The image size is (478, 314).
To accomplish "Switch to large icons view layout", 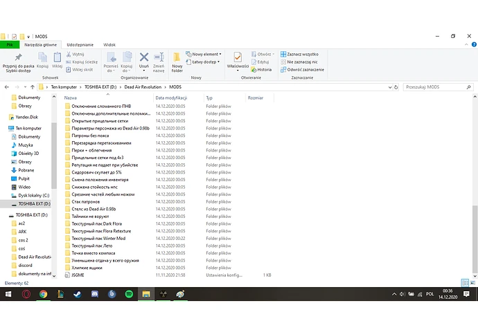I will [472, 283].
